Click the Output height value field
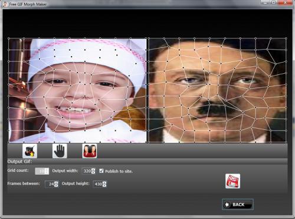This screenshot has height=219, width=295. point(98,184)
